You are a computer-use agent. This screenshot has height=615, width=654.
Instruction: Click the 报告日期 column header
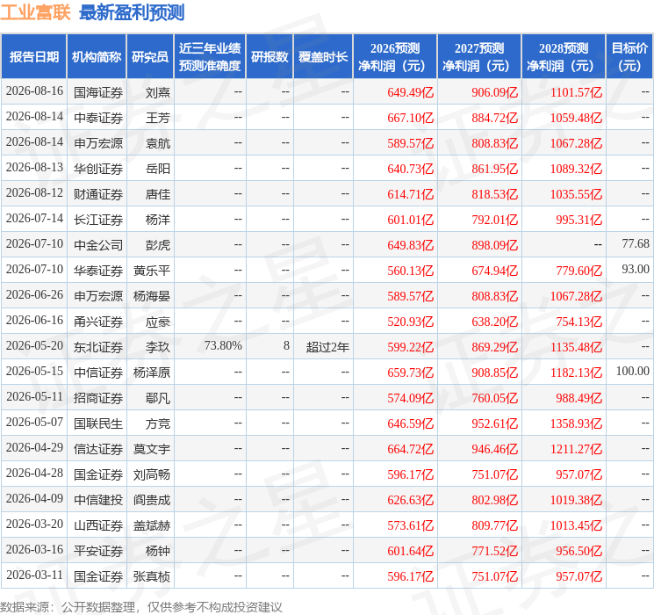pos(33,57)
